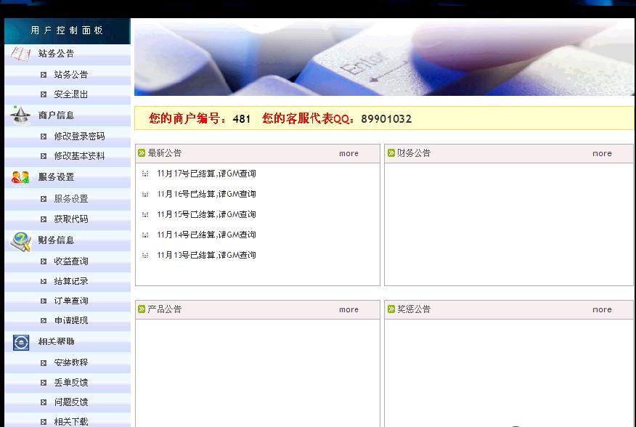Select the customer service QQ number text
Viewport: 636px width, 427px height.
(x=386, y=119)
